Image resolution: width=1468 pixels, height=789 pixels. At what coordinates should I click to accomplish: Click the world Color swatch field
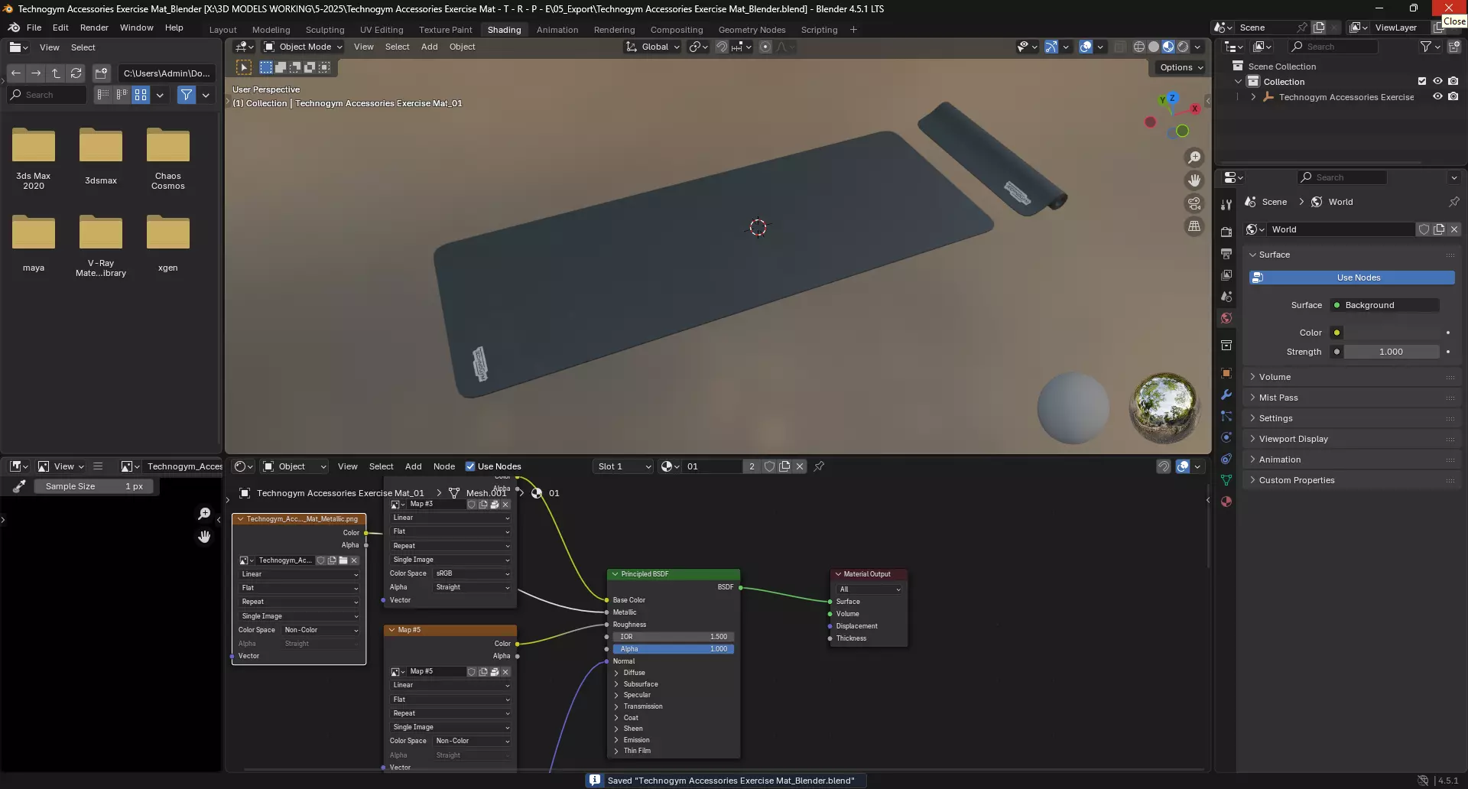click(1392, 333)
